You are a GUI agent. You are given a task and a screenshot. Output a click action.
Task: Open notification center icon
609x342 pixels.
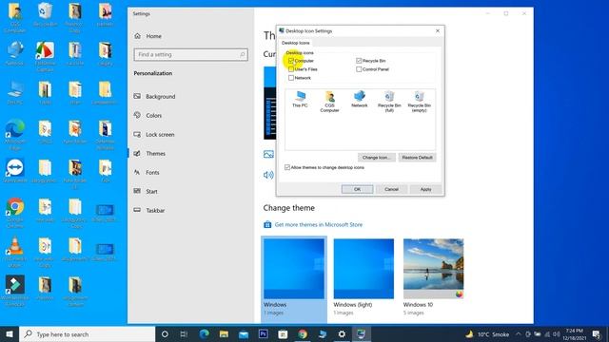click(x=597, y=333)
